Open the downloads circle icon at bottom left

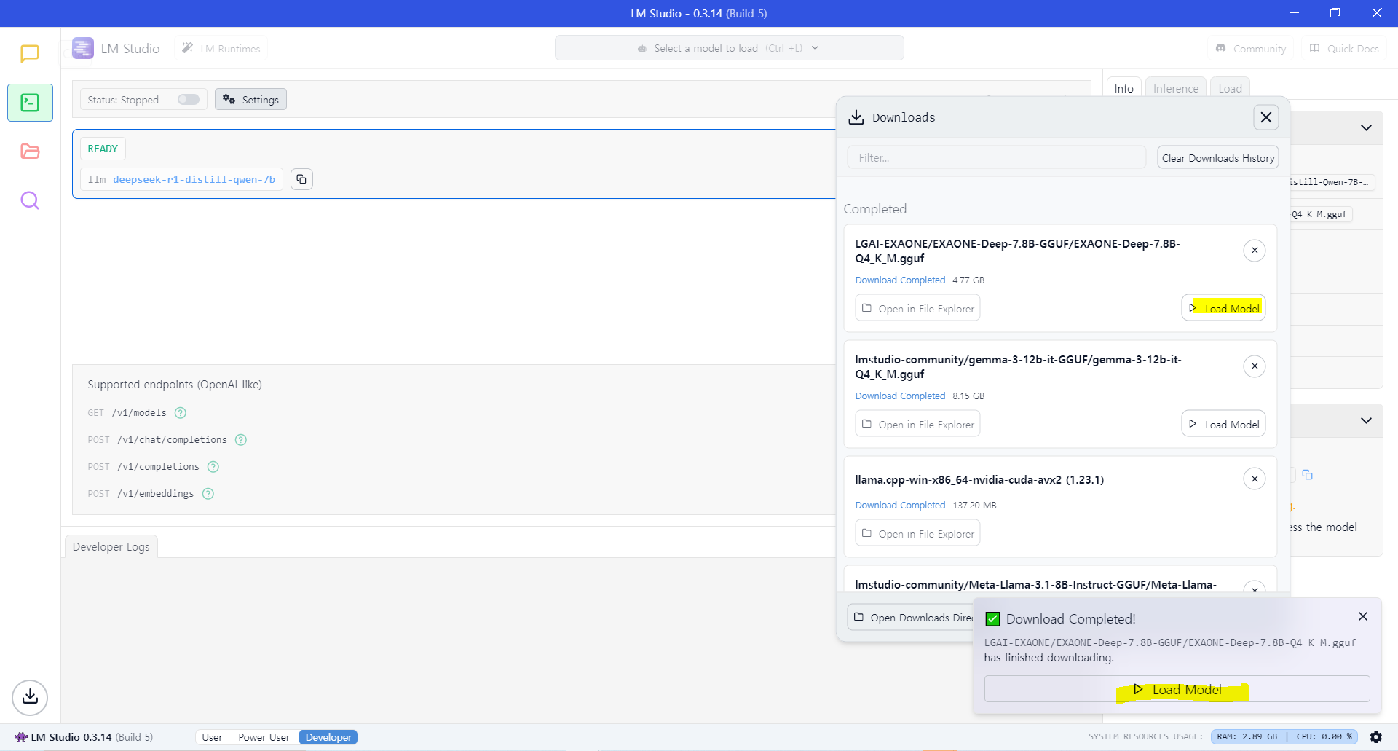[30, 697]
